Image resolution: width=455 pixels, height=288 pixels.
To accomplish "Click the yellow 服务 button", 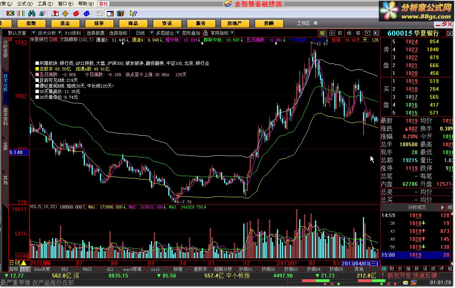I will coord(201,23).
